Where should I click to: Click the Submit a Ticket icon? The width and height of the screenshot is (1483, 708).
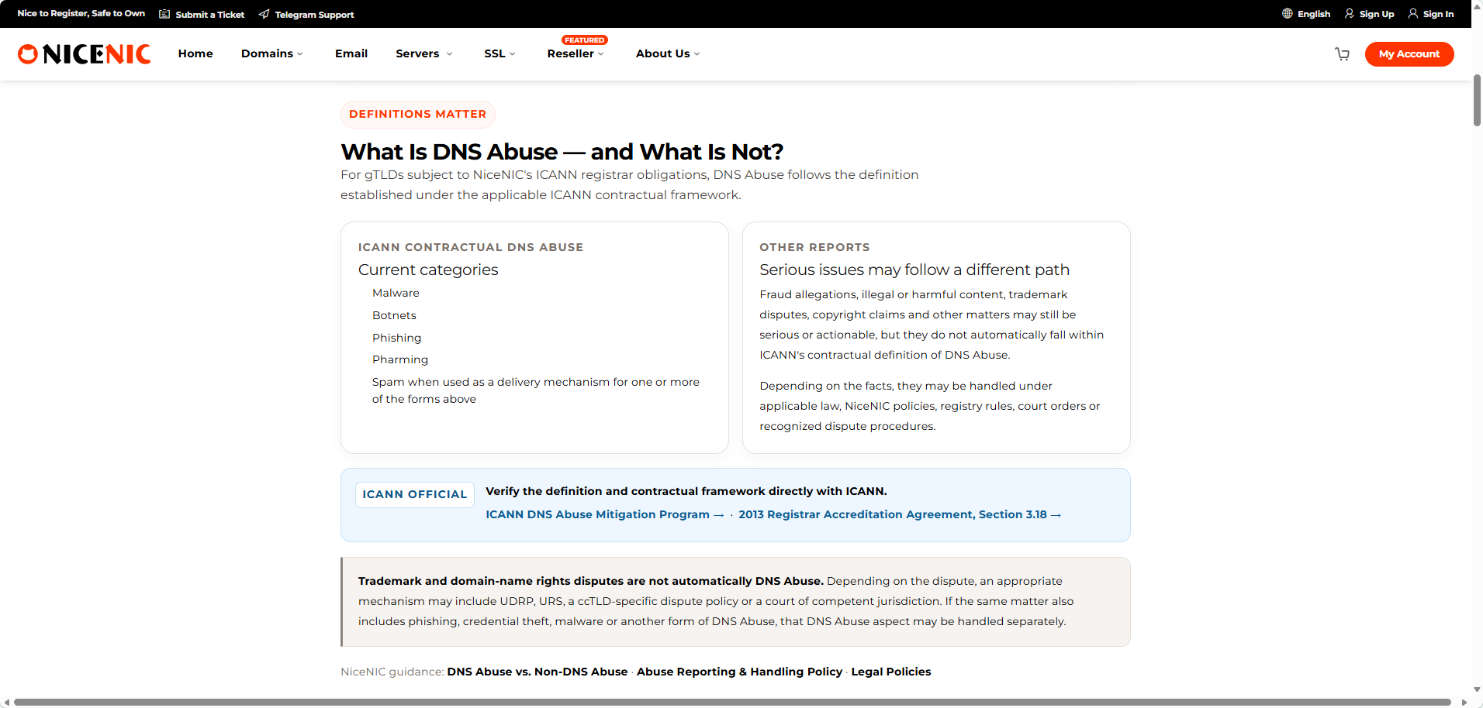tap(164, 14)
